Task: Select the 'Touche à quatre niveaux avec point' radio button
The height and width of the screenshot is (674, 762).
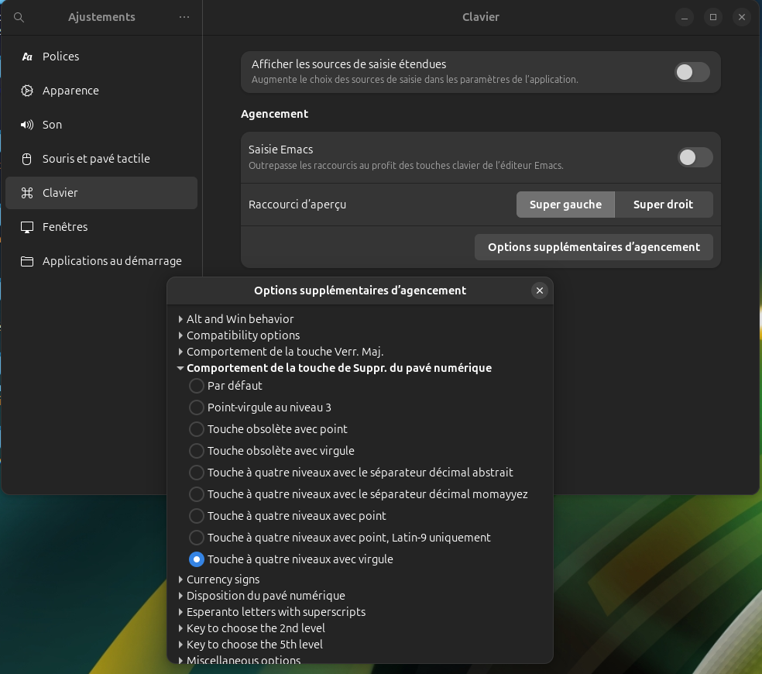Action: coord(197,515)
